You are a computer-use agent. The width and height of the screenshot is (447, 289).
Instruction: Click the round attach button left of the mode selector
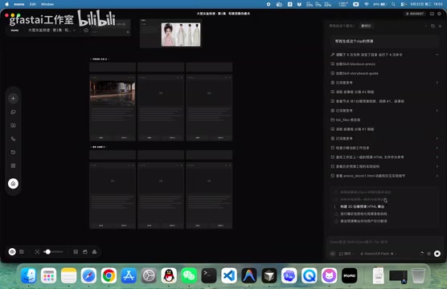(x=332, y=254)
